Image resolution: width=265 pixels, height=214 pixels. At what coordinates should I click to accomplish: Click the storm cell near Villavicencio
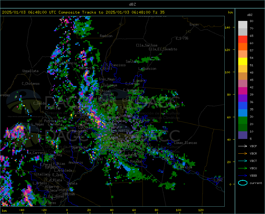click(57, 52)
